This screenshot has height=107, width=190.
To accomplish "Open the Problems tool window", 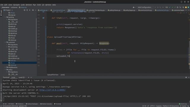I will click(20, 104).
